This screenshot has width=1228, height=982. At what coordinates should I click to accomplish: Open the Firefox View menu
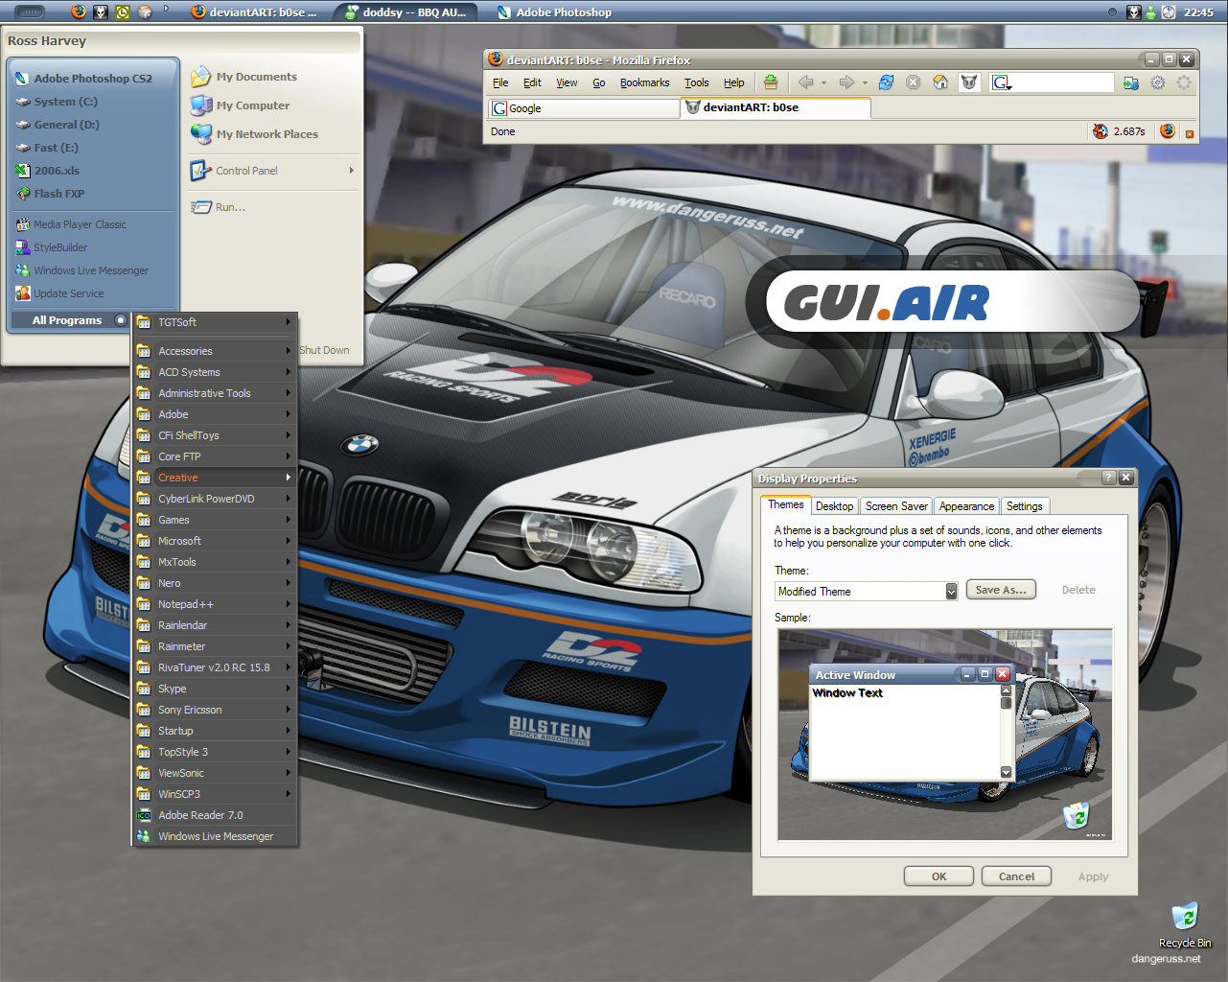(x=567, y=82)
